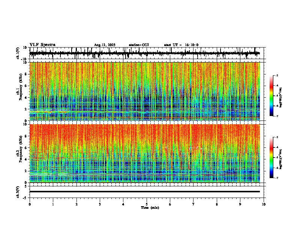Click the ch.1 color bar "-3" label

277,75
